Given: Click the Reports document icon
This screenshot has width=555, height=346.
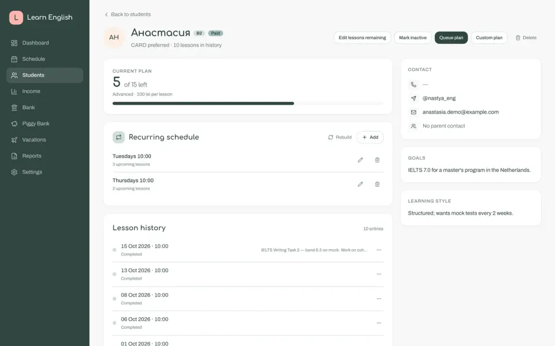Looking at the screenshot, I should point(14,156).
